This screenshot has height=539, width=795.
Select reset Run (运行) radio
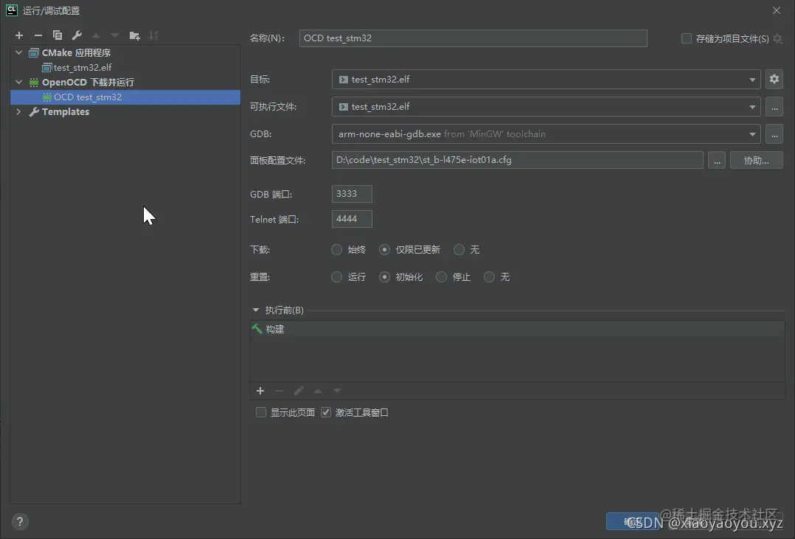click(336, 277)
